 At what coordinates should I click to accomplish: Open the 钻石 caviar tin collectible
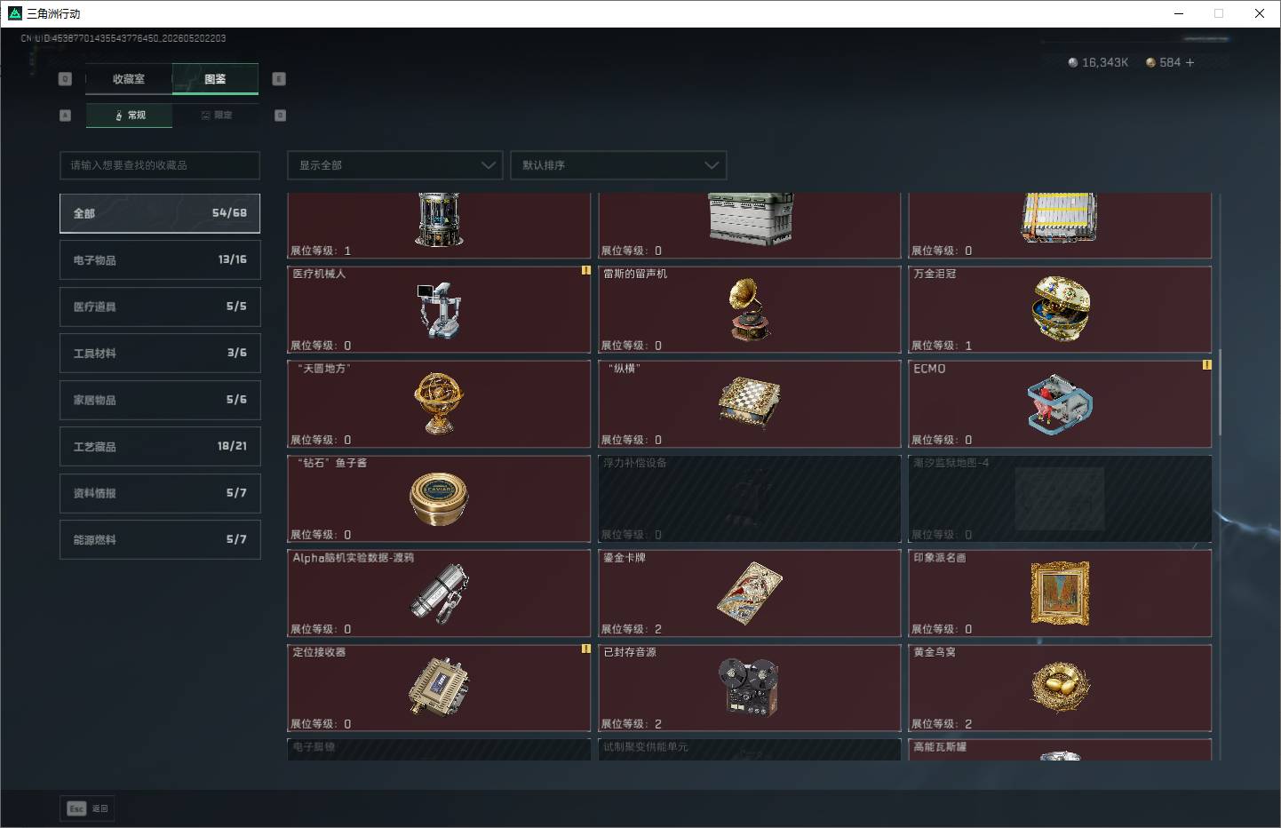click(x=439, y=498)
